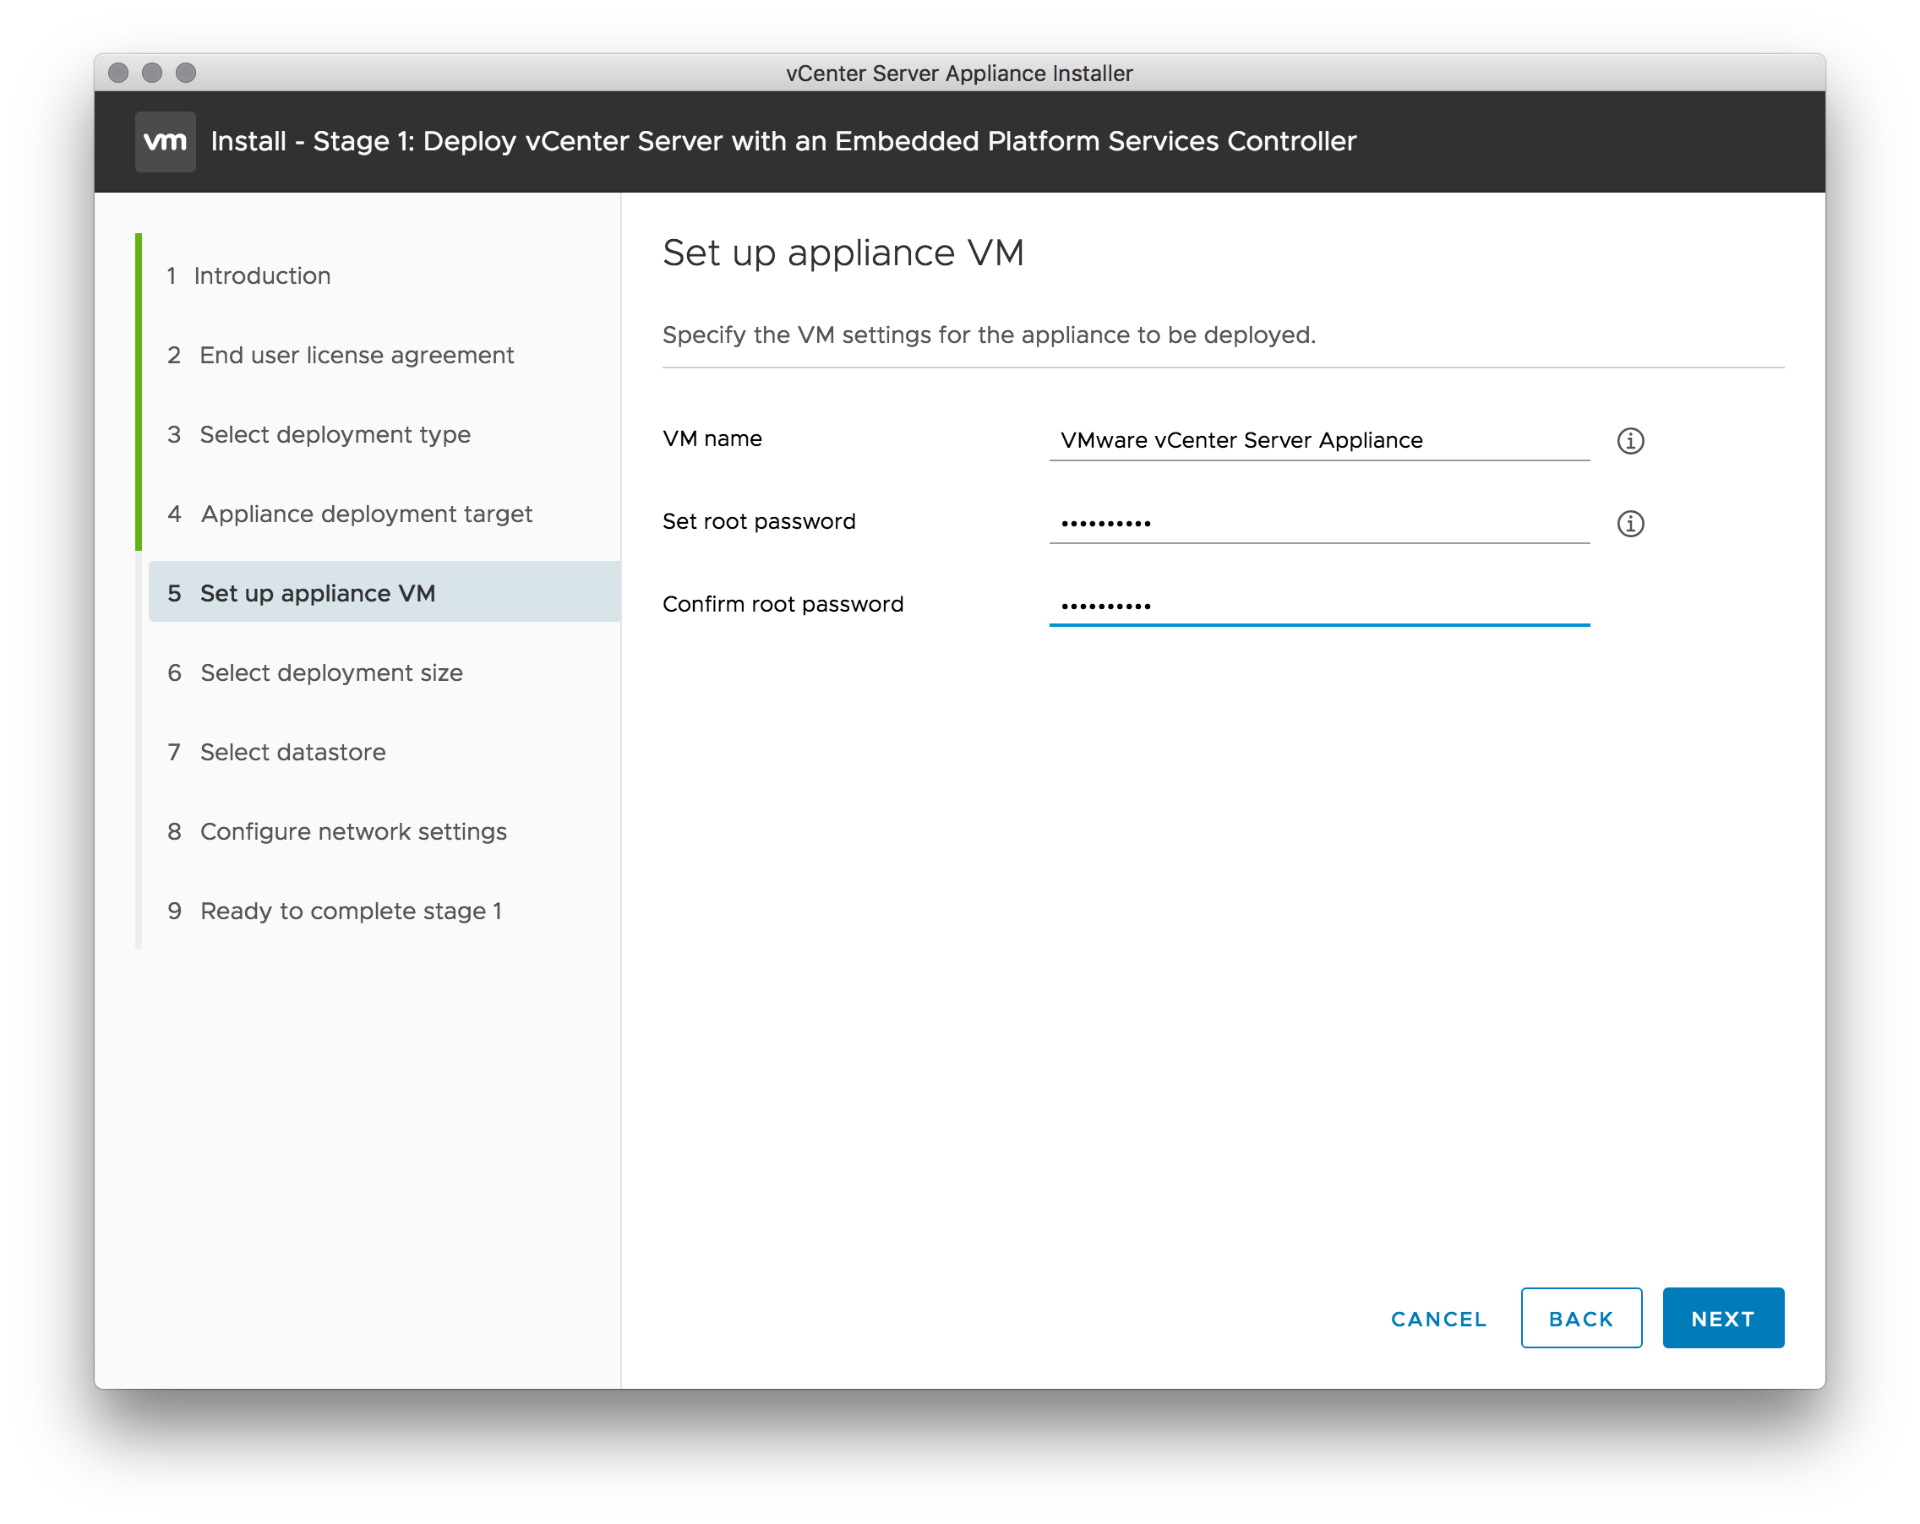The height and width of the screenshot is (1524, 1920).
Task: Click the BACK button
Action: 1581,1319
